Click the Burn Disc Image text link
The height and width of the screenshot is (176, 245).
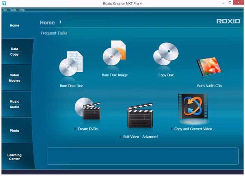point(115,75)
